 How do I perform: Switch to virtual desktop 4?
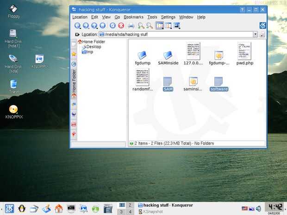[x=130, y=212]
